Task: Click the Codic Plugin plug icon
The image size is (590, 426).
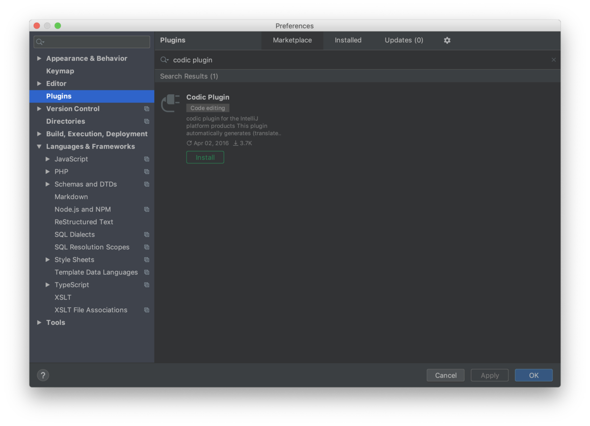Action: [171, 103]
